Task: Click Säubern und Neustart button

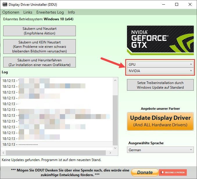Action: click(40, 31)
